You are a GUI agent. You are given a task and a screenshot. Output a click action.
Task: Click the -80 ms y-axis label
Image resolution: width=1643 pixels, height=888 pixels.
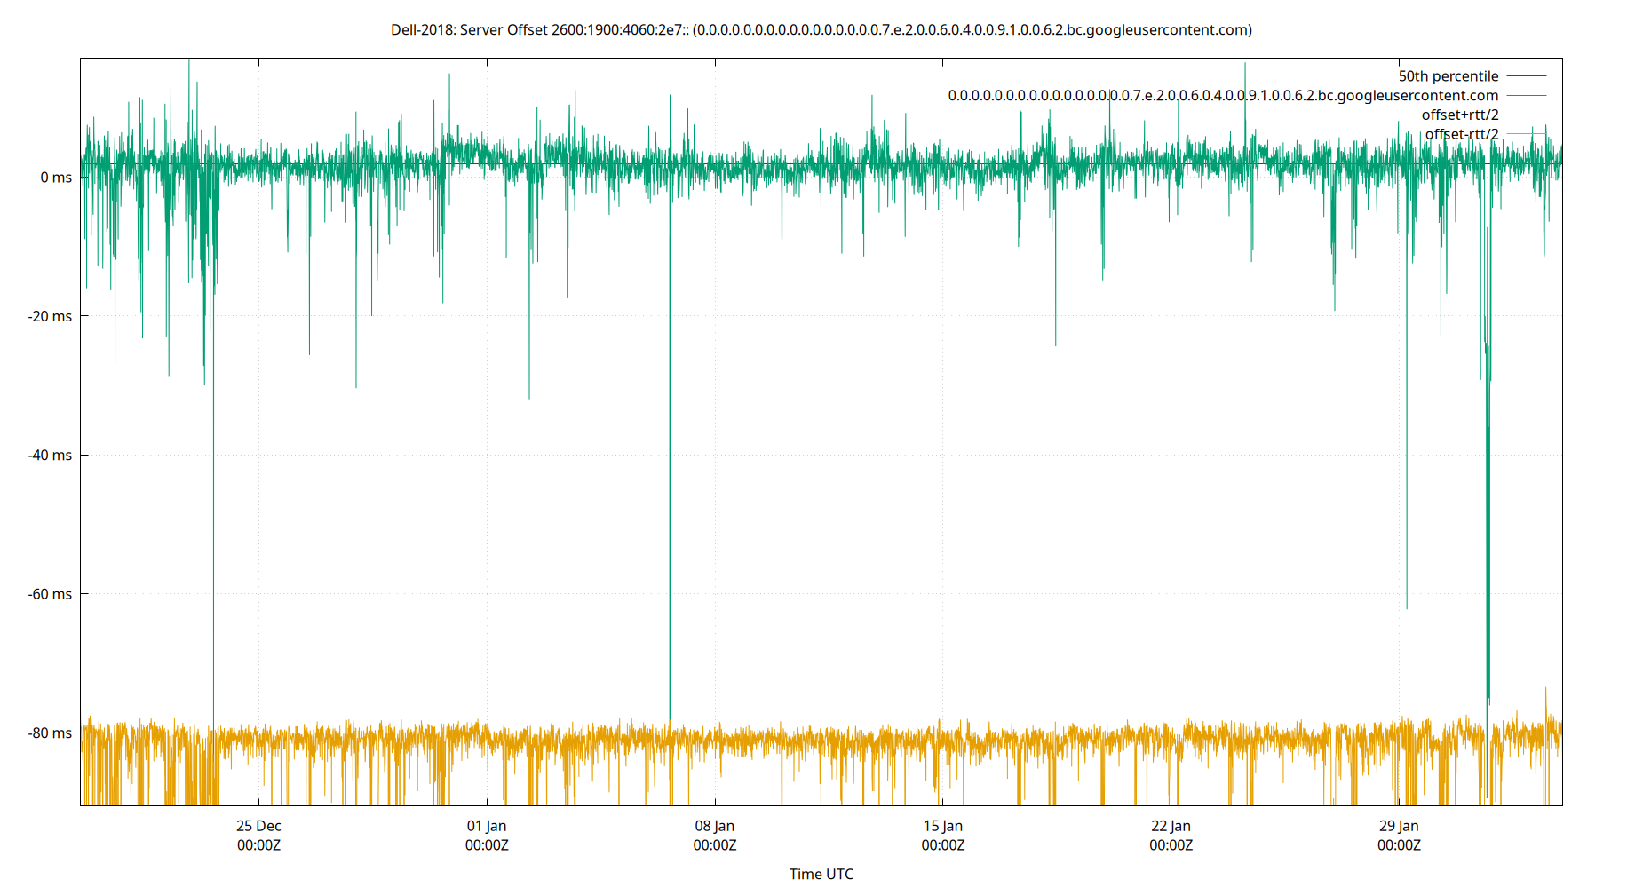52,733
